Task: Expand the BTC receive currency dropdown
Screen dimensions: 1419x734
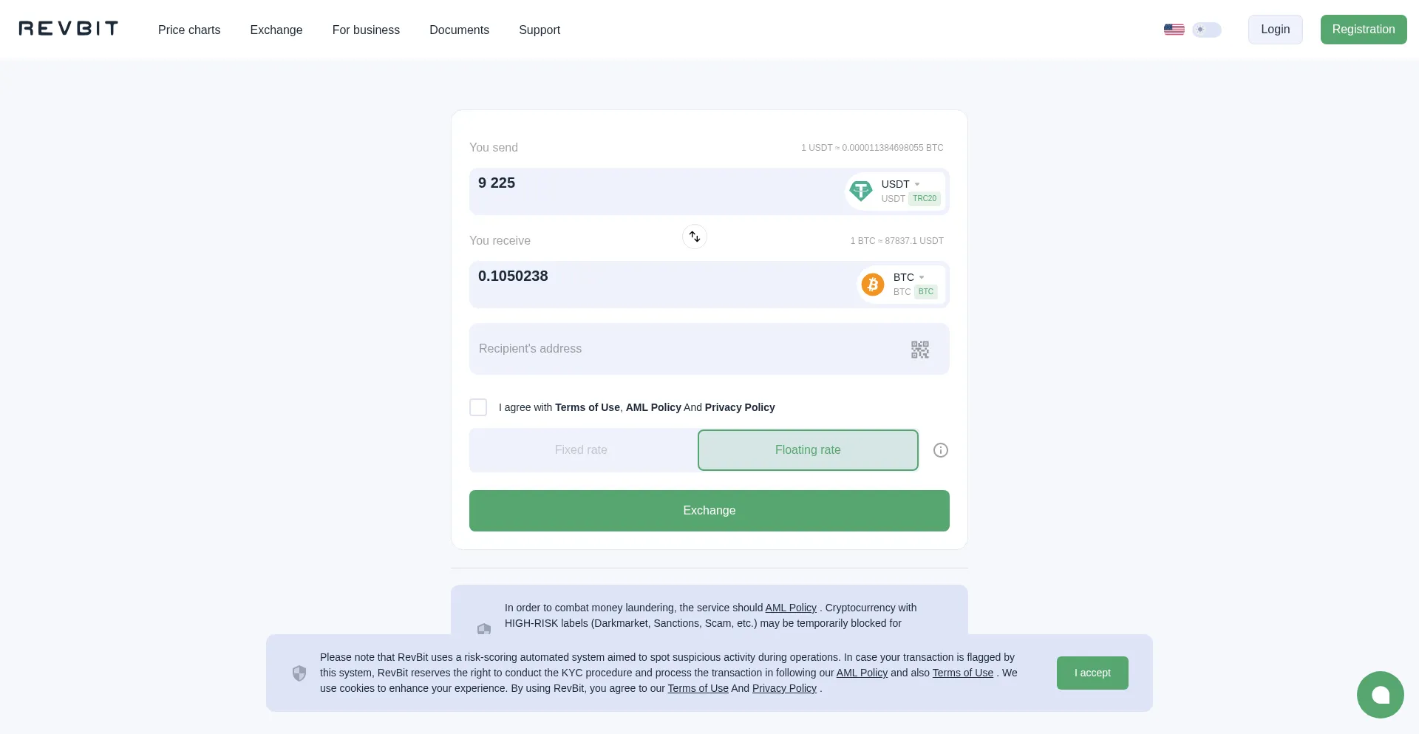Action: 921,277
